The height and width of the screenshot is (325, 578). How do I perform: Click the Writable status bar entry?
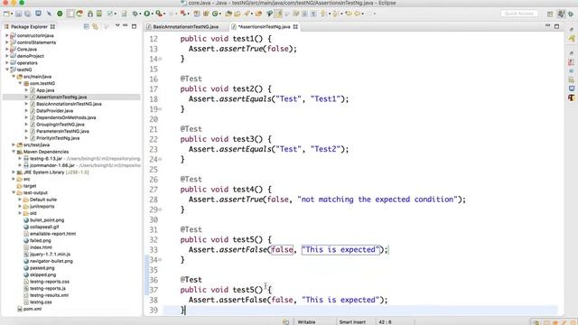[306, 321]
